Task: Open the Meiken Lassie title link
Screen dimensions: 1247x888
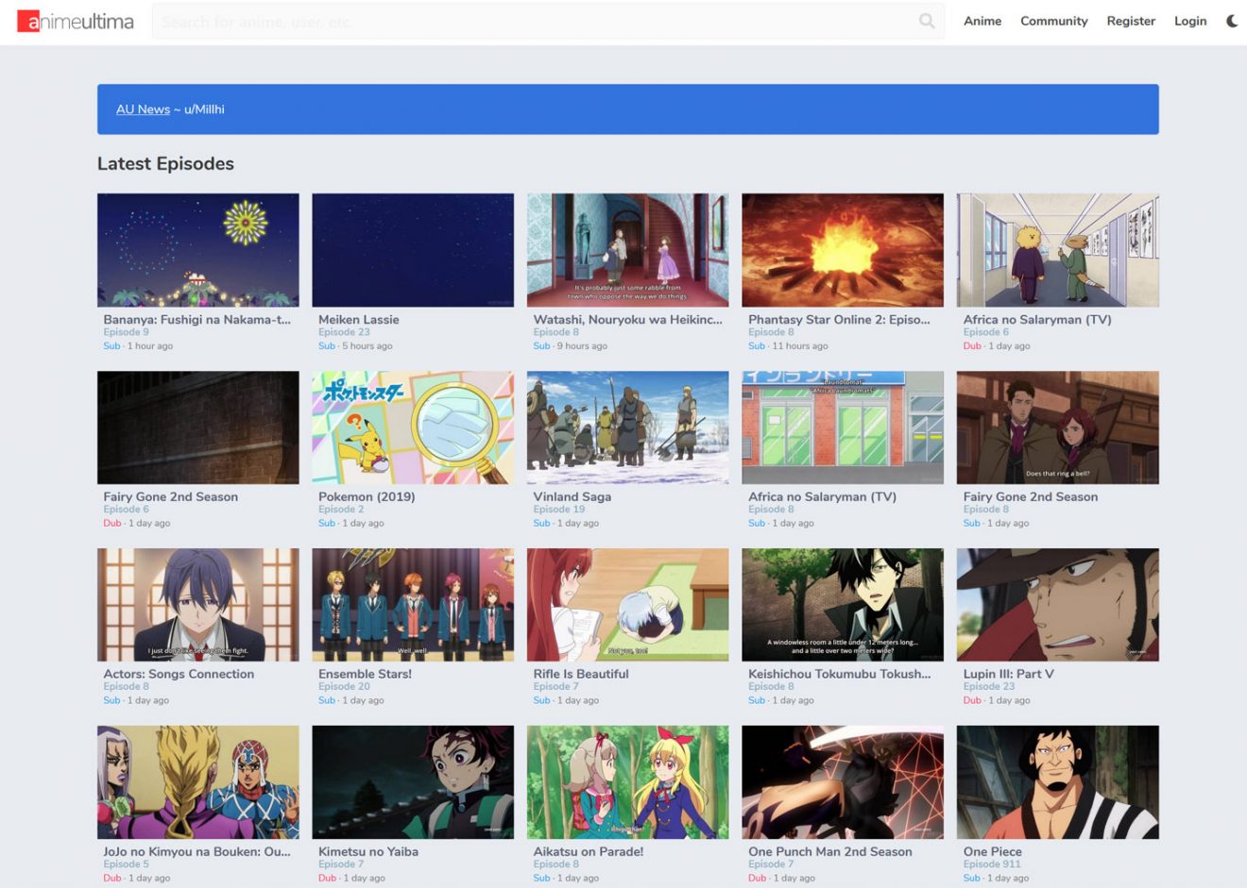Action: [x=358, y=320]
